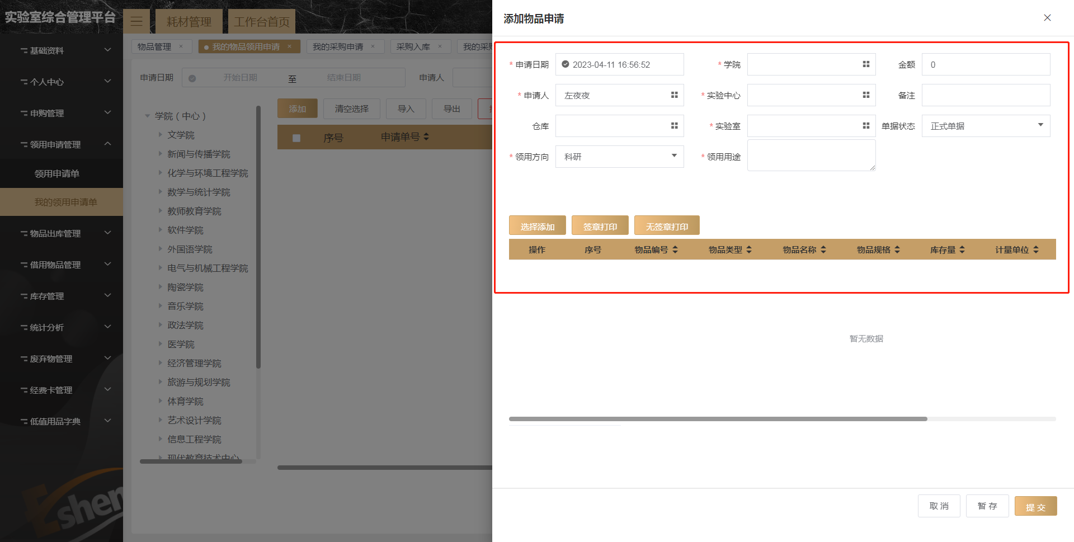Click the horizontal scrollbar in items table

(x=718, y=419)
